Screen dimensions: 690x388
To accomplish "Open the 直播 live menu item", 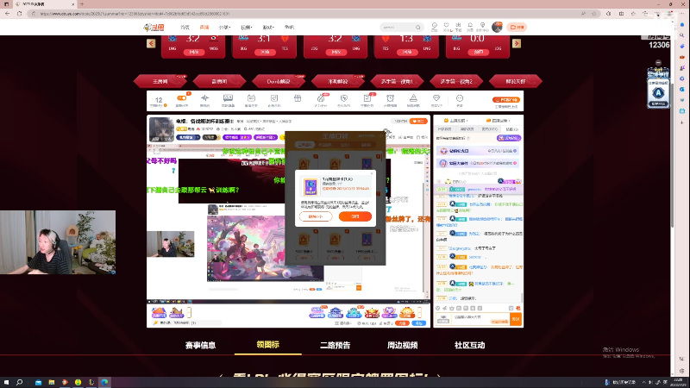I will click(204, 28).
